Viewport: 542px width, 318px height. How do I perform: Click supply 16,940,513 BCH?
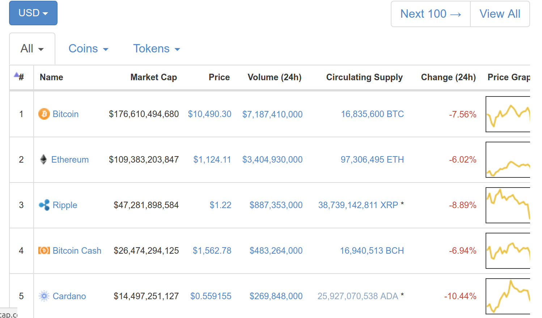point(372,251)
